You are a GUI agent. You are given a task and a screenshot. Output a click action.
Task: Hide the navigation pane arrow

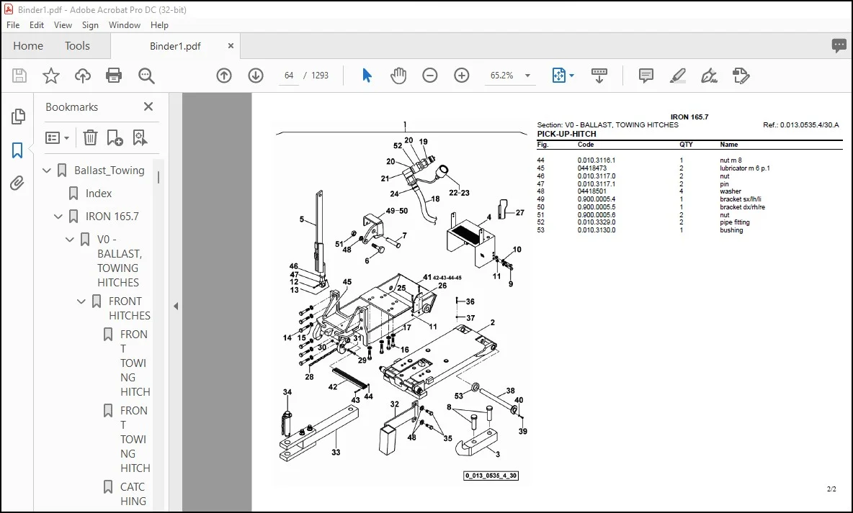click(x=176, y=307)
